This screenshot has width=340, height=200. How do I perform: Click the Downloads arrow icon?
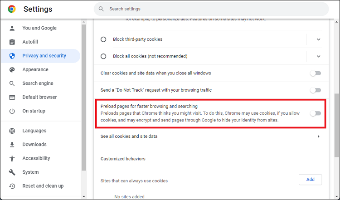coord(12,145)
